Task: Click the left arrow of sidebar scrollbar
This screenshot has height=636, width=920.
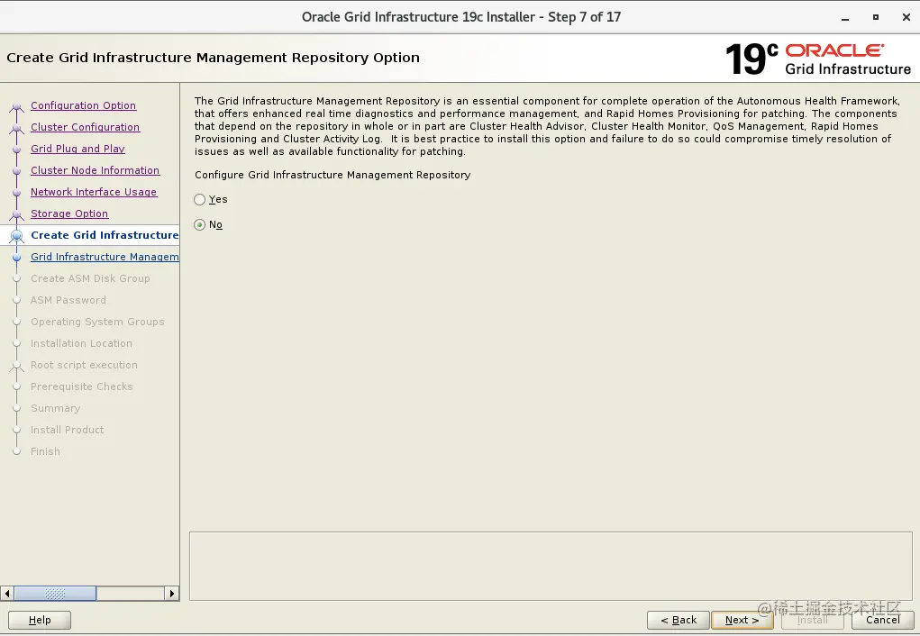Action: (x=7, y=594)
